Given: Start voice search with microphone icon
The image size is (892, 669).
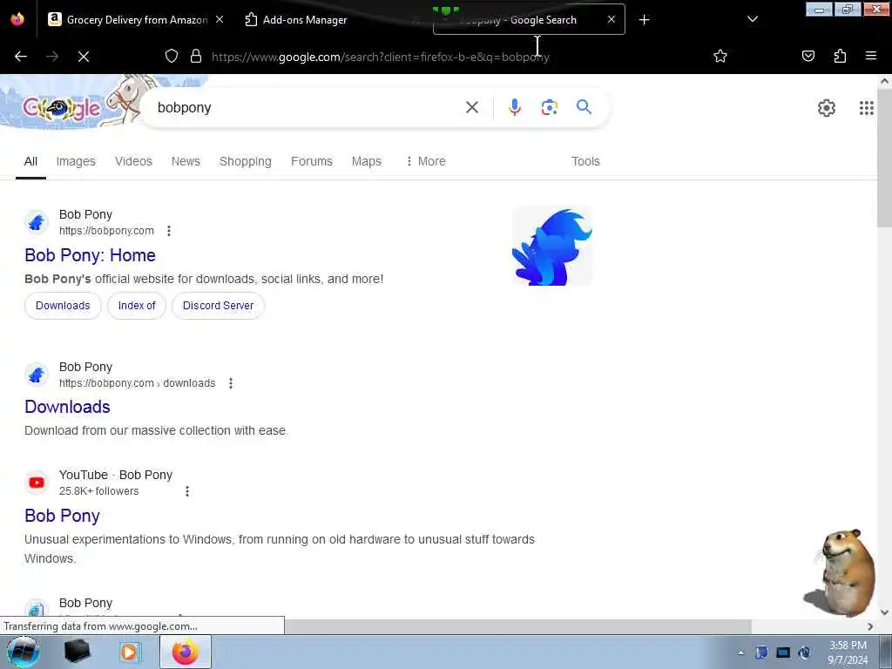Looking at the screenshot, I should coord(514,107).
